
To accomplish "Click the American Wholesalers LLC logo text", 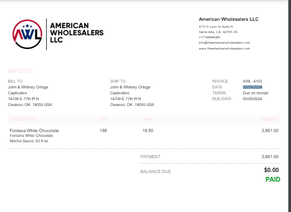I will 77,32.
